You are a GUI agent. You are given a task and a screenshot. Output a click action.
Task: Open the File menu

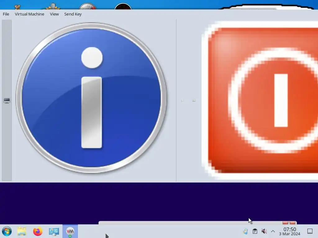point(6,14)
